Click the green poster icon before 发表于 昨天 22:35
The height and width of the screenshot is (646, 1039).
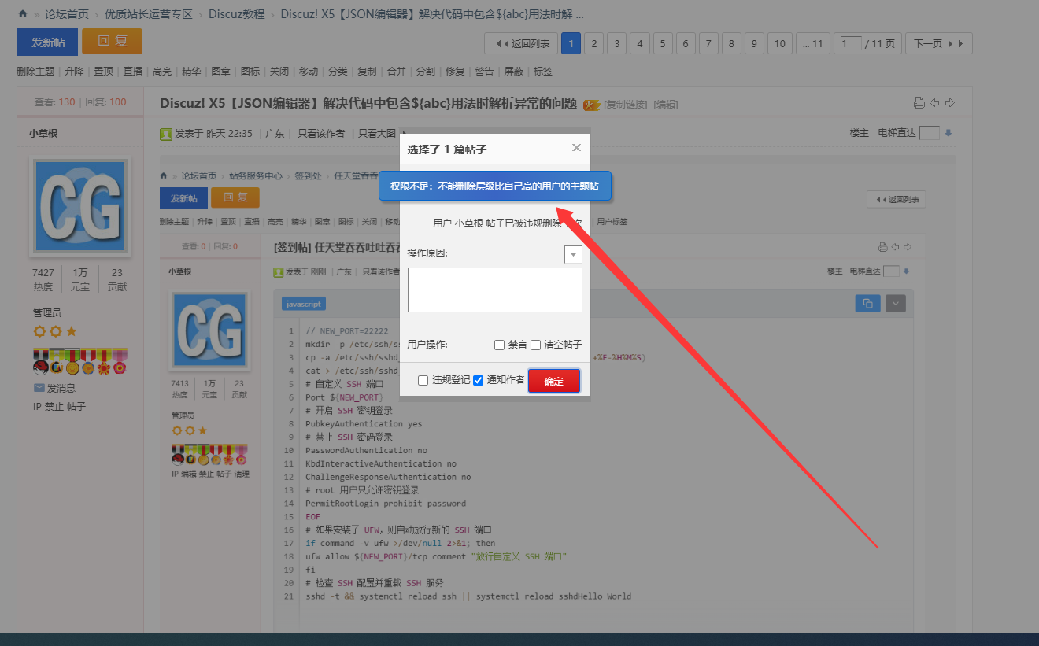[x=166, y=134]
